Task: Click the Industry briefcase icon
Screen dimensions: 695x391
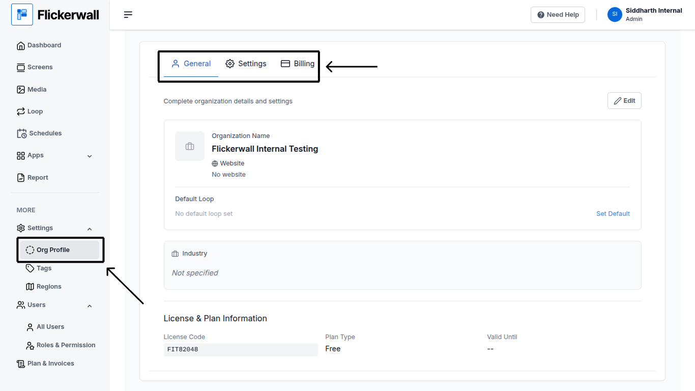Action: 176,254
